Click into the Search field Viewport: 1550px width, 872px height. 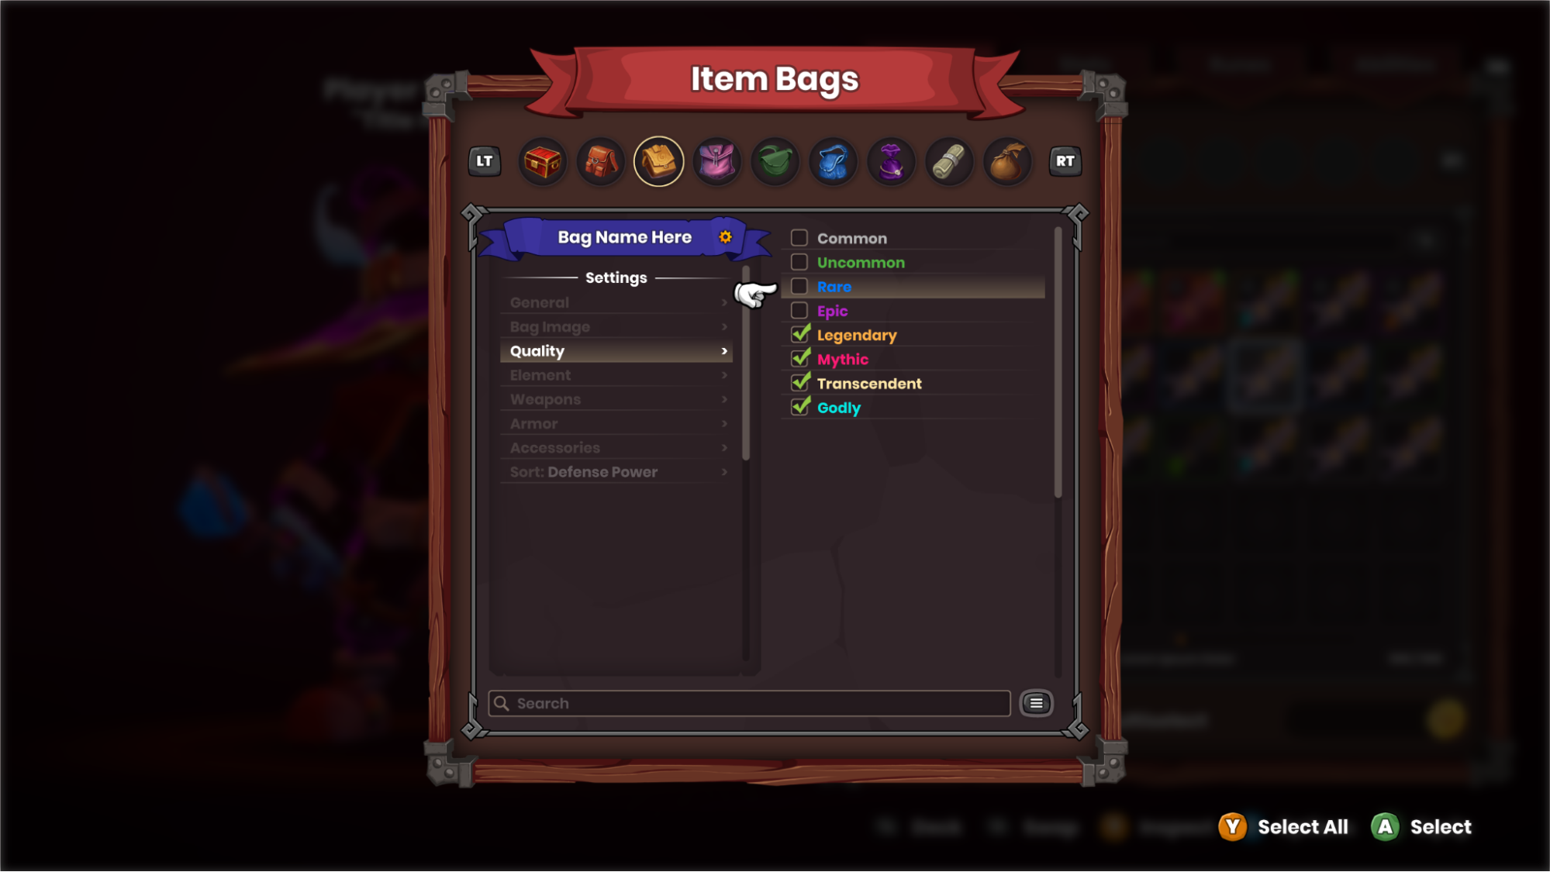click(x=749, y=704)
